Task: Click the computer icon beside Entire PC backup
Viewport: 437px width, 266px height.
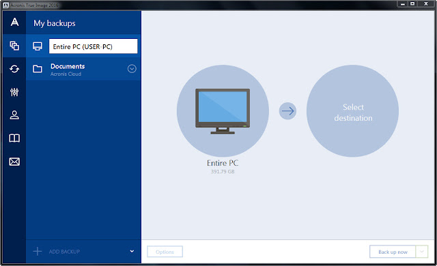Action: 38,46
